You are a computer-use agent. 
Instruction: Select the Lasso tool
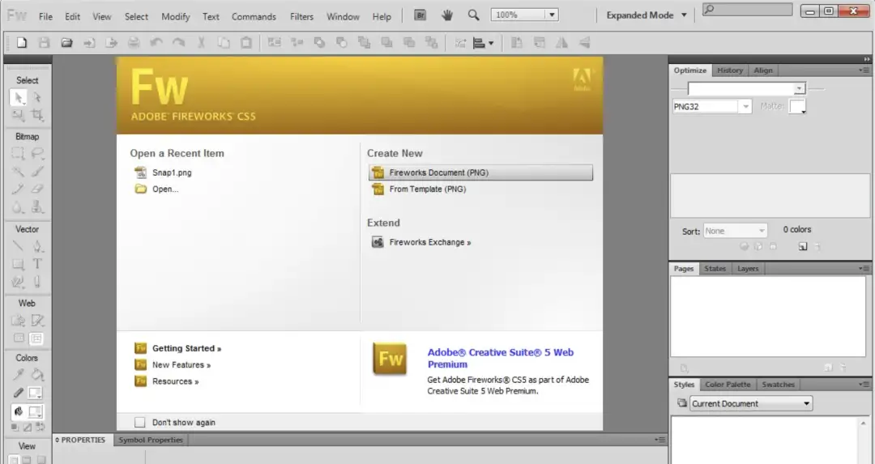[36, 153]
